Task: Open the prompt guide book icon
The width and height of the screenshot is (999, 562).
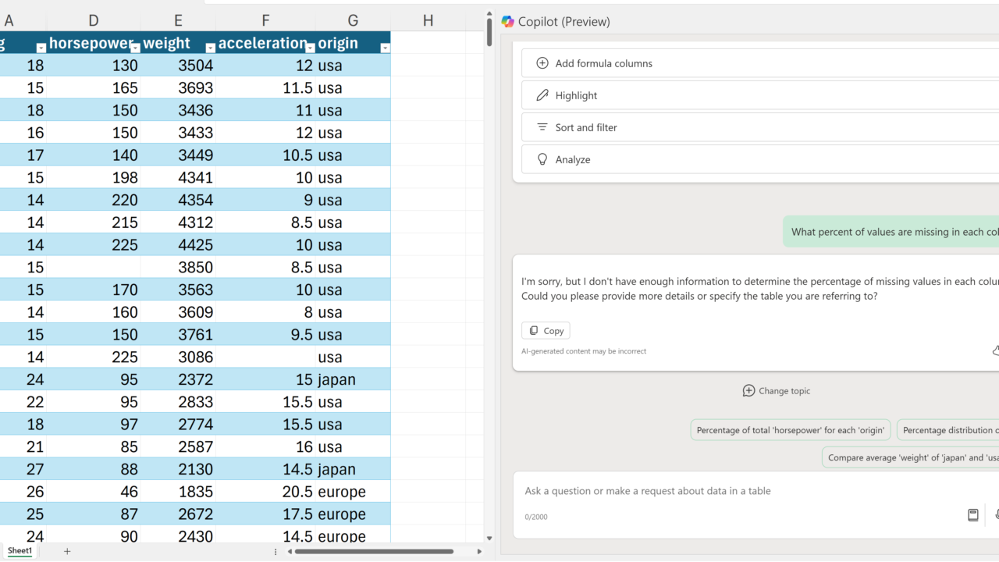Action: pos(972,515)
